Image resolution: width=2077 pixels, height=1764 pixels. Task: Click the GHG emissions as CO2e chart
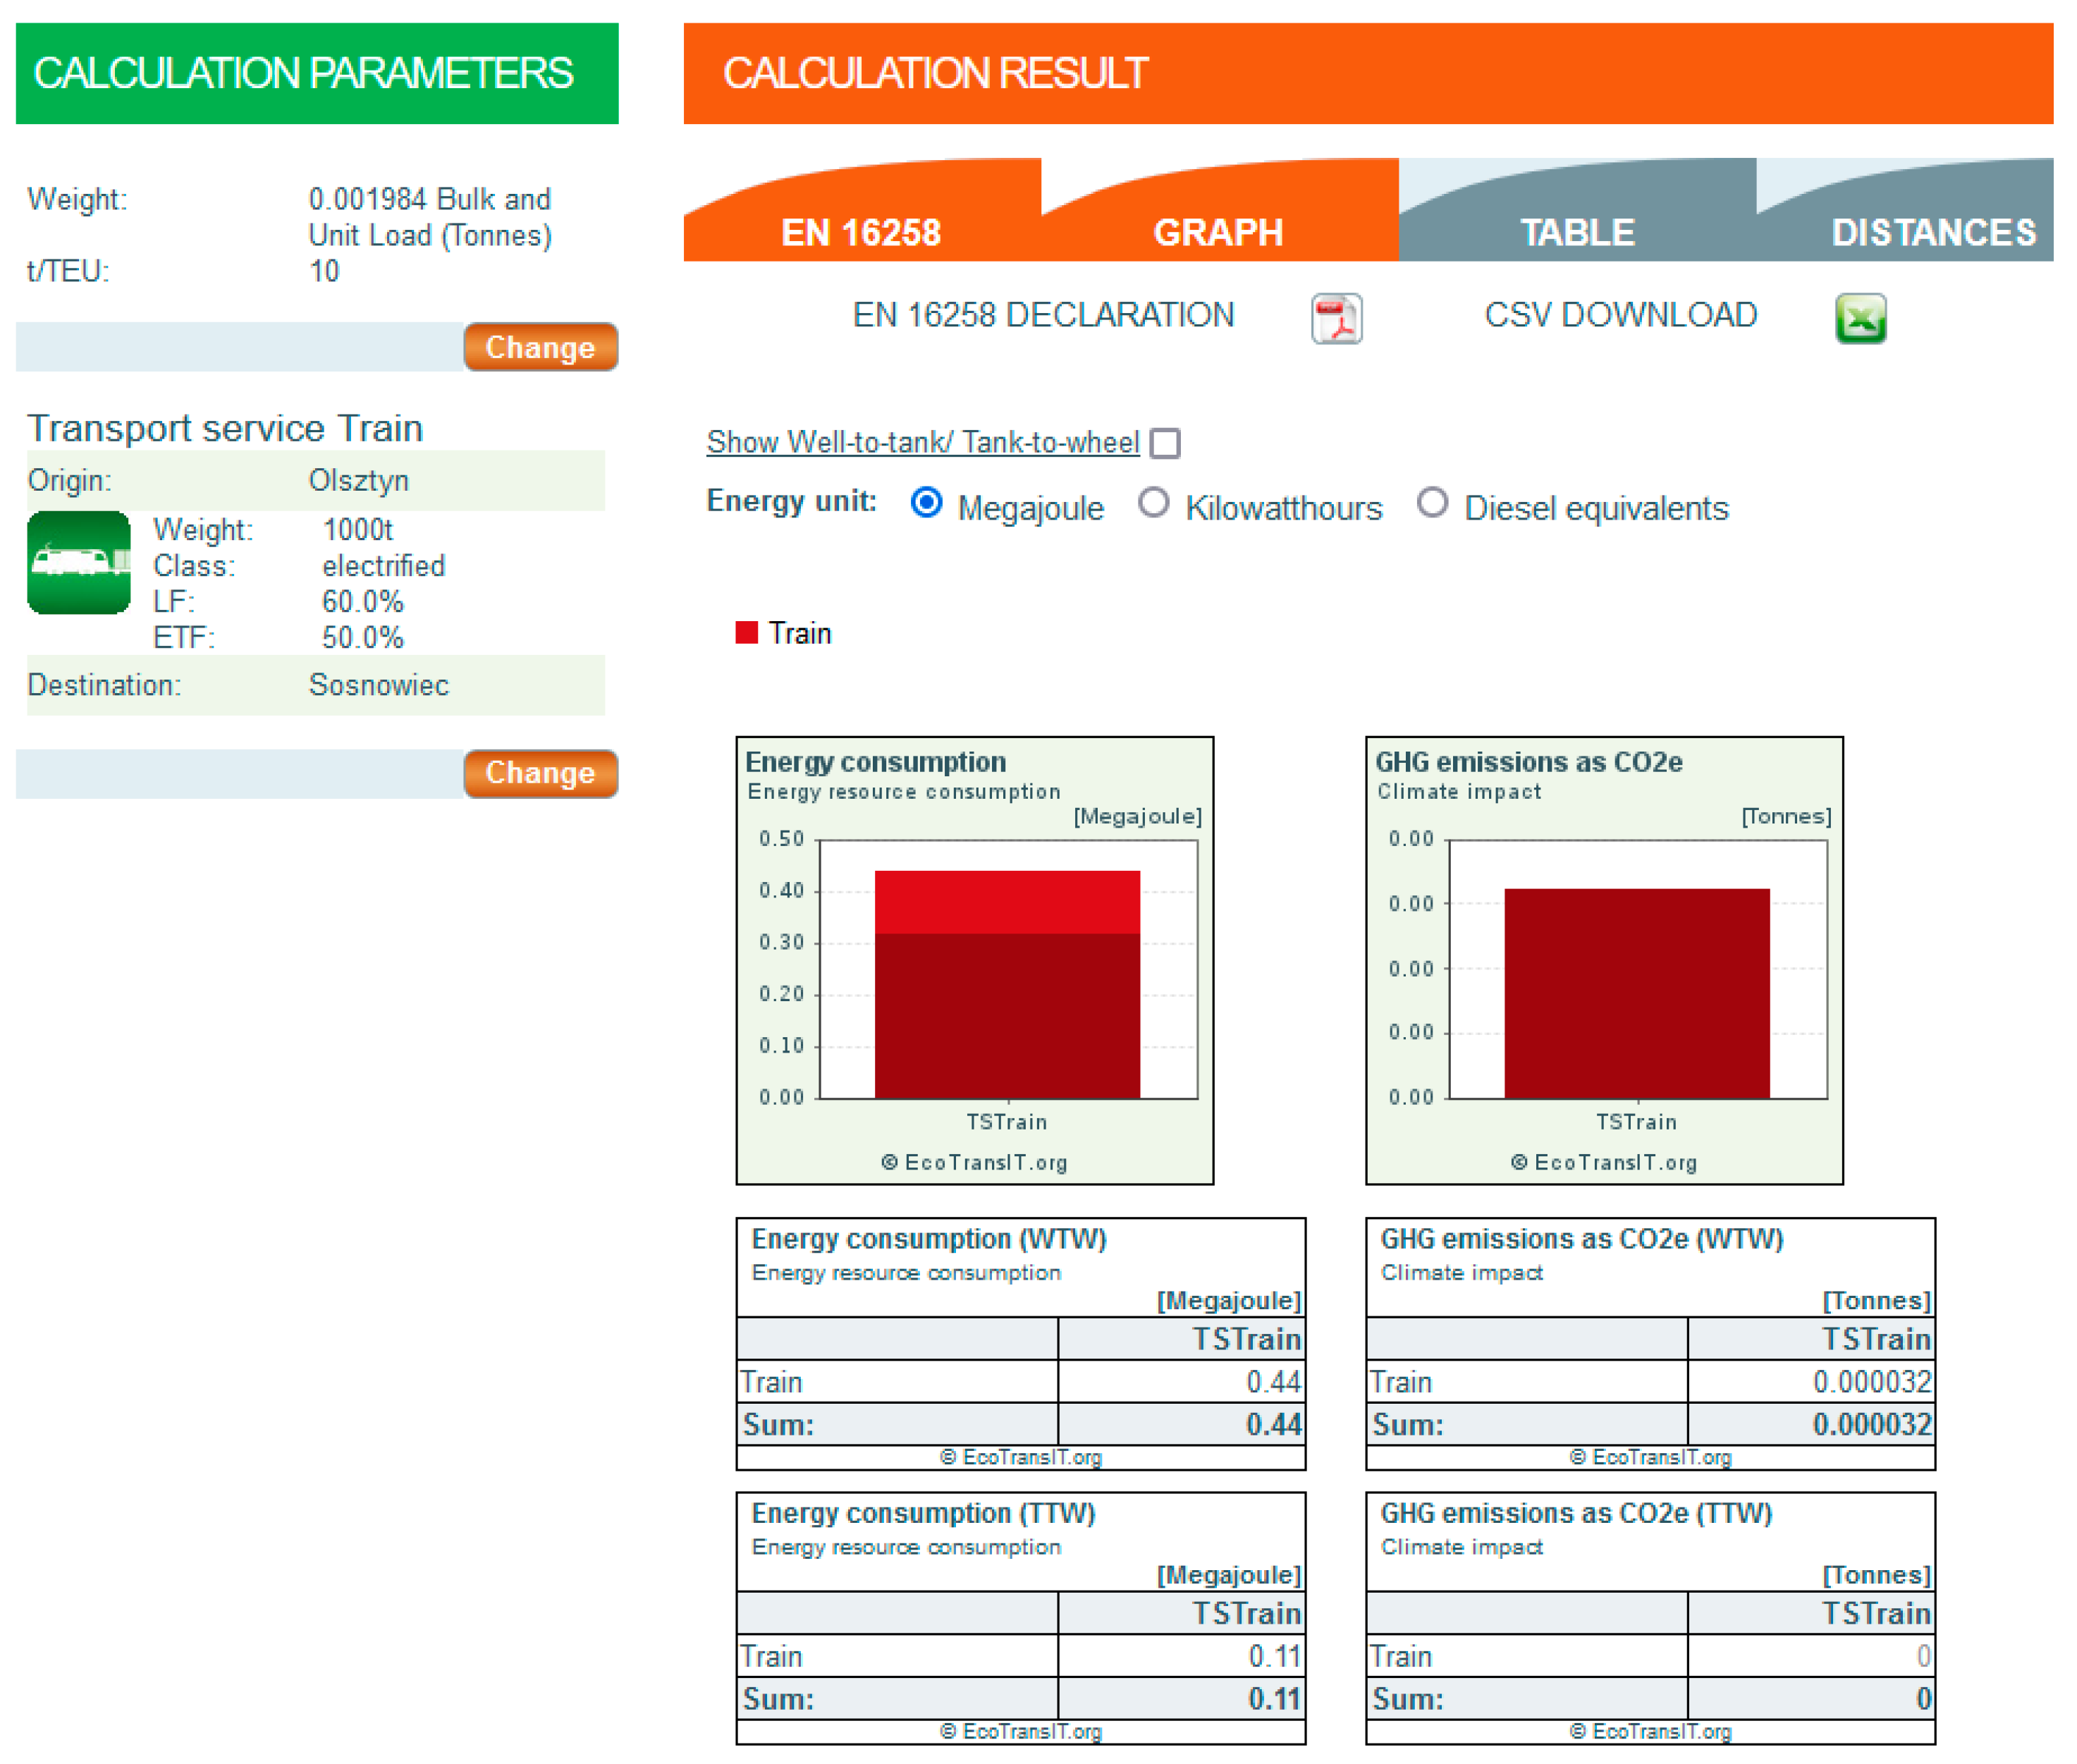click(x=1604, y=960)
